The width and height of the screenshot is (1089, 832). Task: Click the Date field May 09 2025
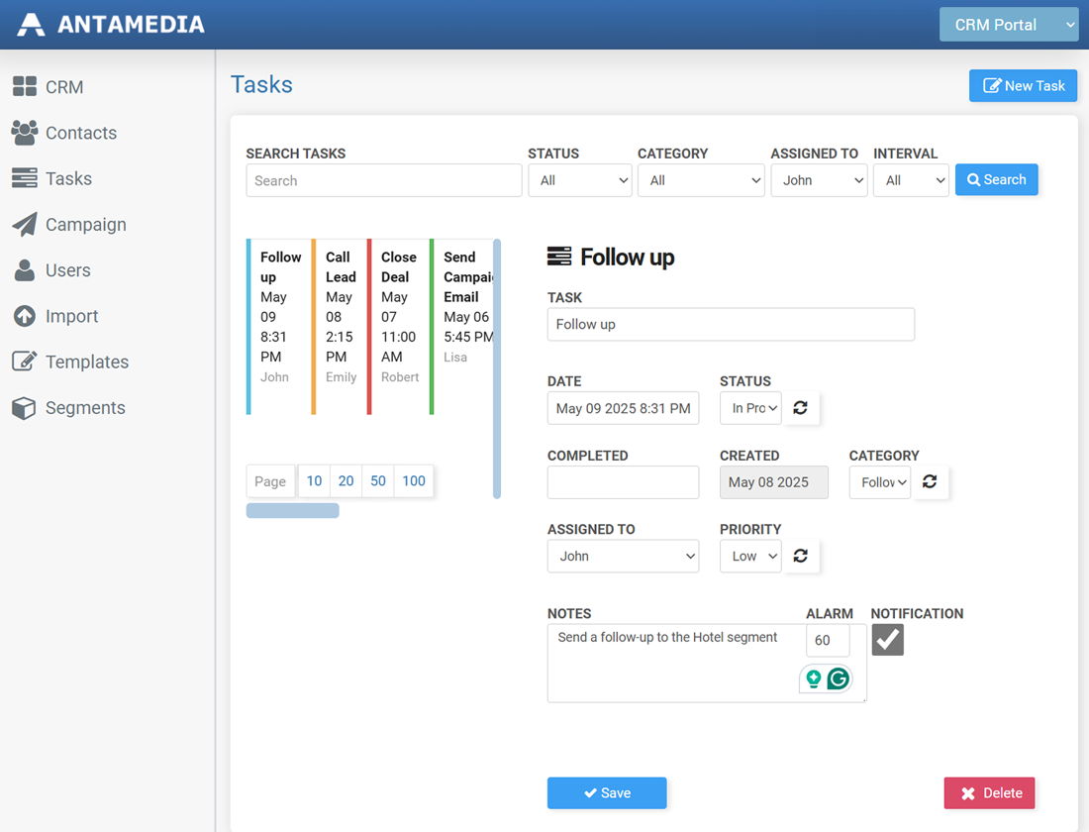[623, 408]
